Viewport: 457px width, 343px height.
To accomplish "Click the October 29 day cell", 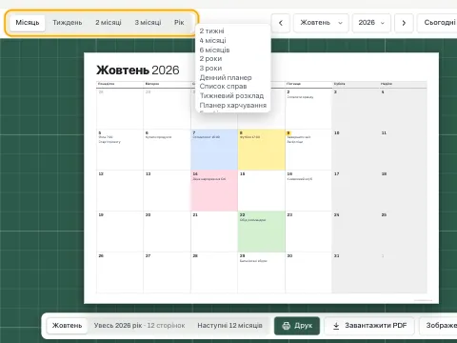I will tap(262, 272).
